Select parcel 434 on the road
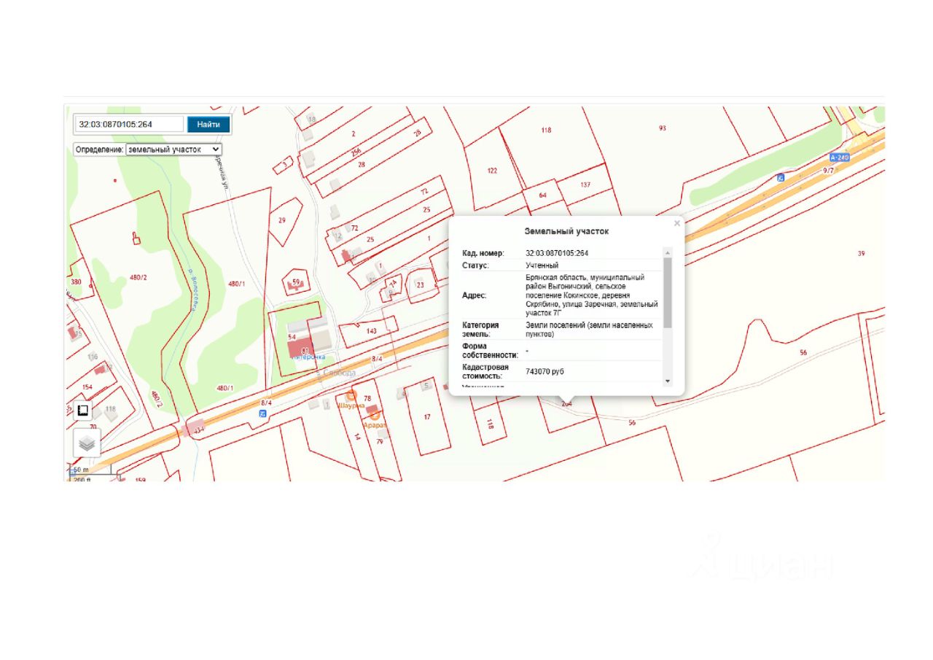The image size is (933, 660). [198, 430]
